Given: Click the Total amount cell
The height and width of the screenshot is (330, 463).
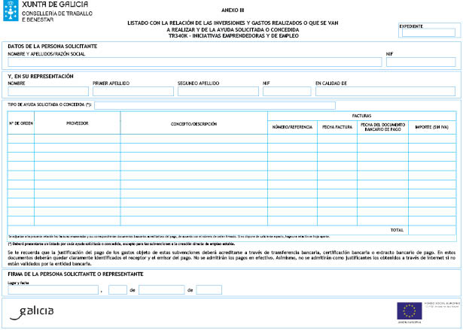Looking at the screenshot, I should click(431, 229).
